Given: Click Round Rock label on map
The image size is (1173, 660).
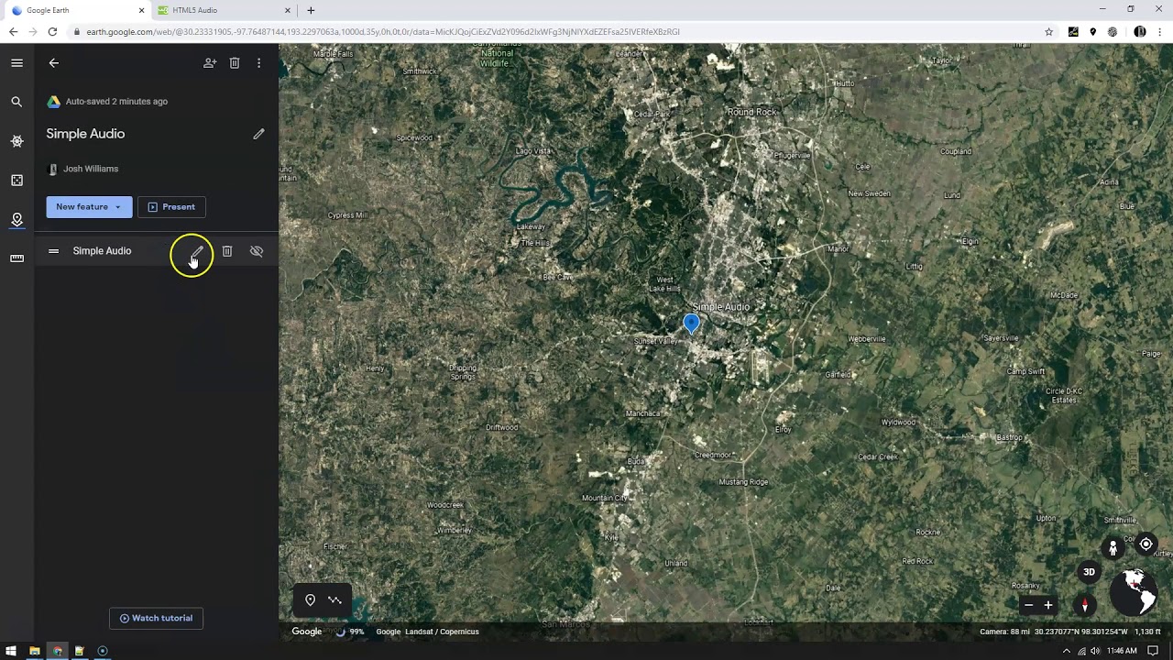Looking at the screenshot, I should click(752, 112).
